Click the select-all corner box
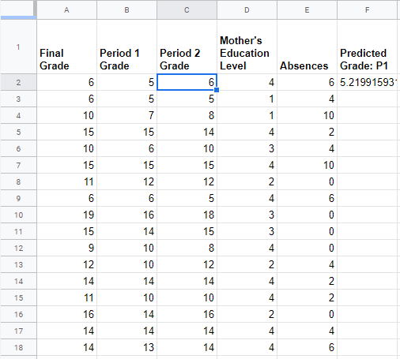This screenshot has height=359, width=400. 18,10
